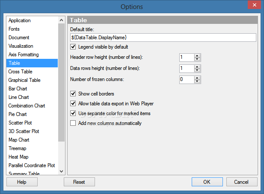Focus the Header row height number box

187,58
